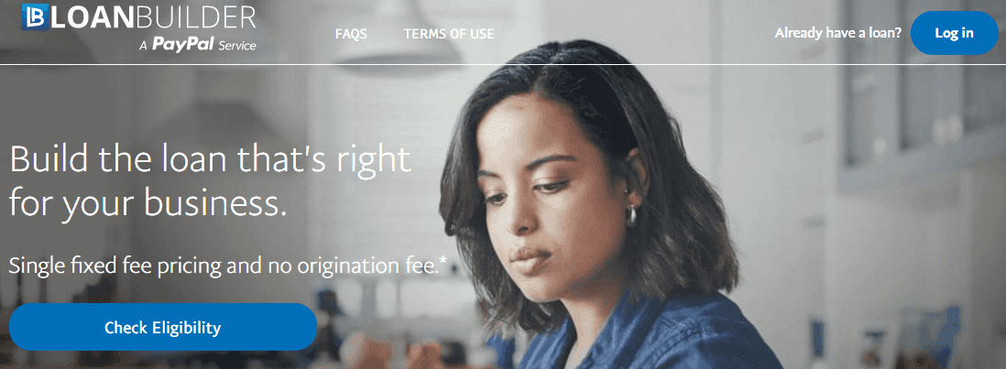Click the 'for your business.' headline line
1006x369 pixels.
pyautogui.click(x=148, y=203)
